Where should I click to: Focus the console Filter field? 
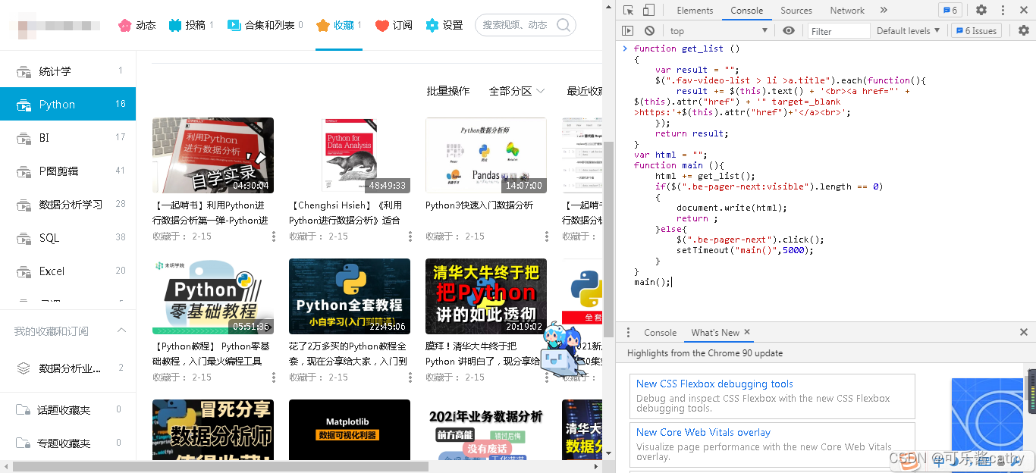tap(838, 31)
